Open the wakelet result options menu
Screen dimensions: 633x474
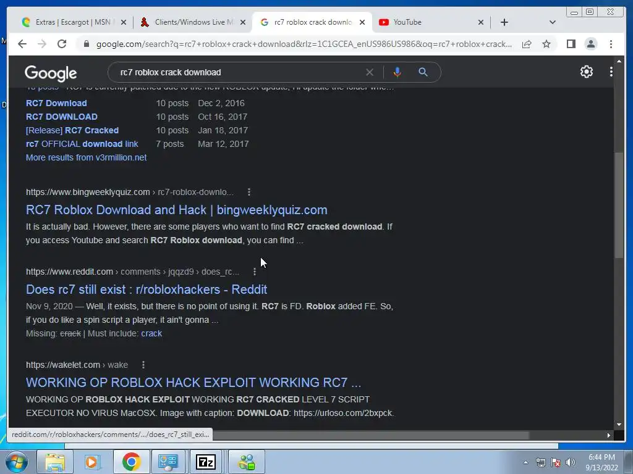[x=143, y=365]
